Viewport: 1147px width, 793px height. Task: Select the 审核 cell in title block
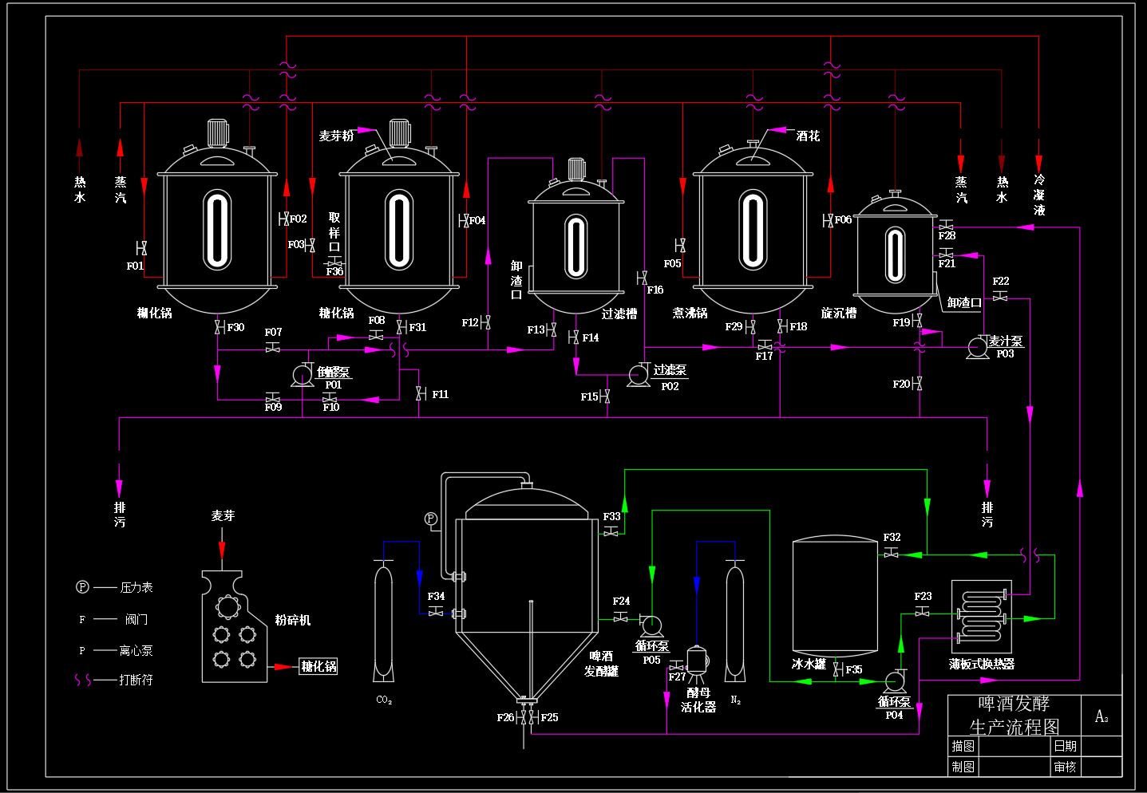[x=1065, y=767]
